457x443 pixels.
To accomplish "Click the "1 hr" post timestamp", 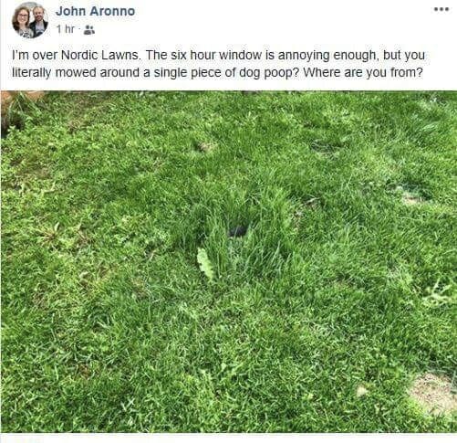I will pos(66,29).
